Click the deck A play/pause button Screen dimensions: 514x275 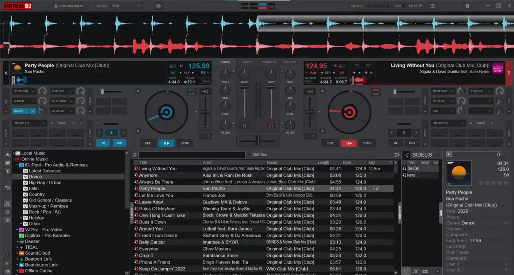166,143
